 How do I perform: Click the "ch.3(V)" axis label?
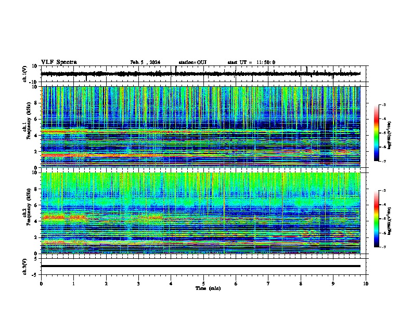tap(25, 267)
